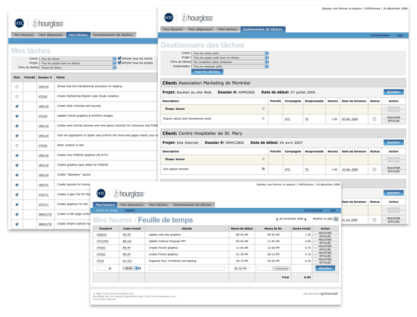Open calendar icon next to Modifier la date
This screenshot has height=317, width=417.
point(336,219)
